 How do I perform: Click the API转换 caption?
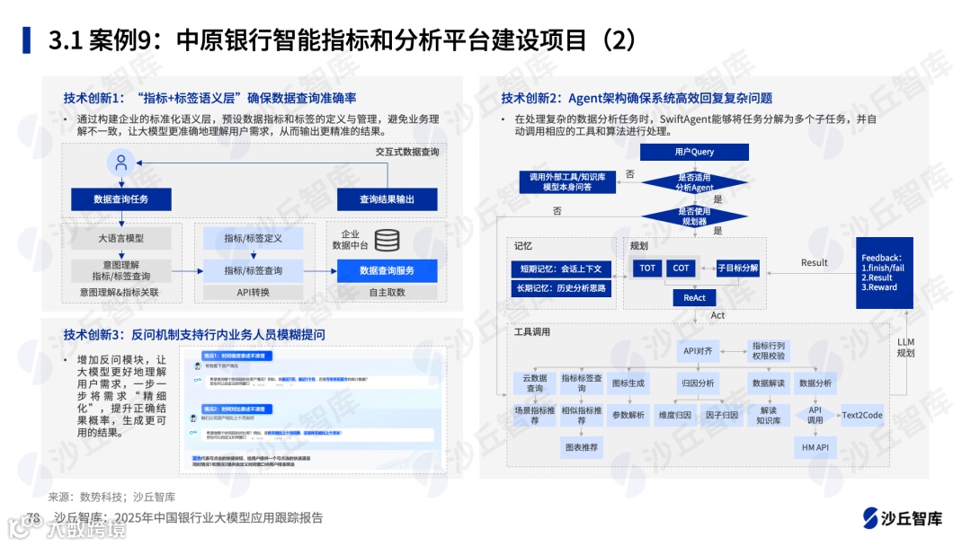254,292
